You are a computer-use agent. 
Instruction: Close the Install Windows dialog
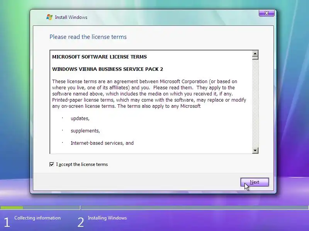tap(267, 13)
